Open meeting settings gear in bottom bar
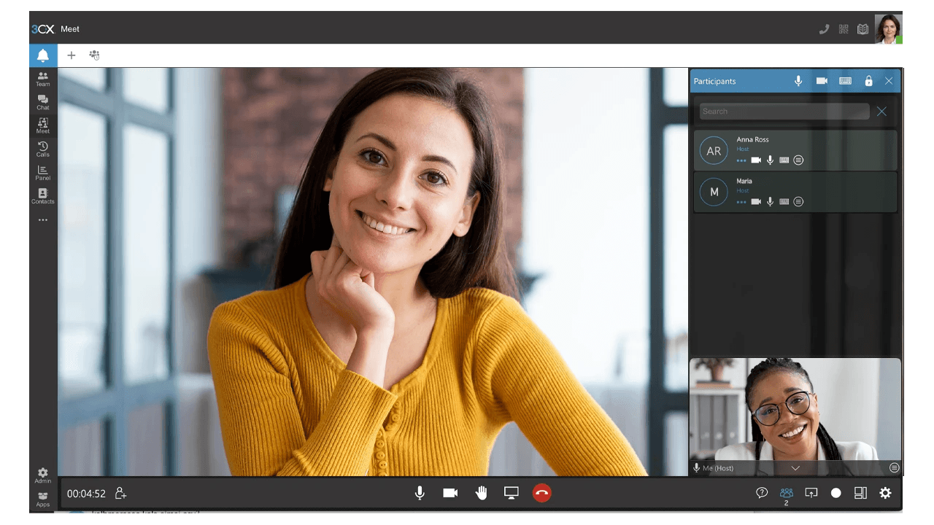Image resolution: width=934 pixels, height=525 pixels. (x=885, y=493)
